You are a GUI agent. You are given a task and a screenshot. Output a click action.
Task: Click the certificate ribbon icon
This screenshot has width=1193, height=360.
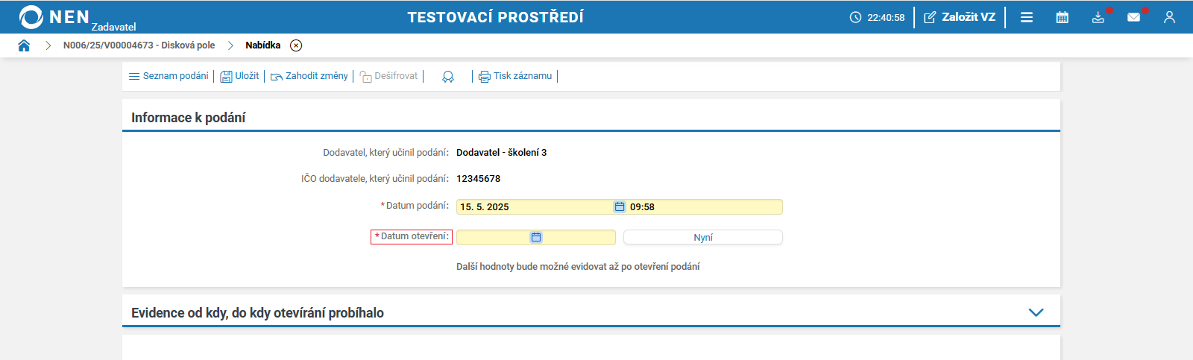point(448,77)
